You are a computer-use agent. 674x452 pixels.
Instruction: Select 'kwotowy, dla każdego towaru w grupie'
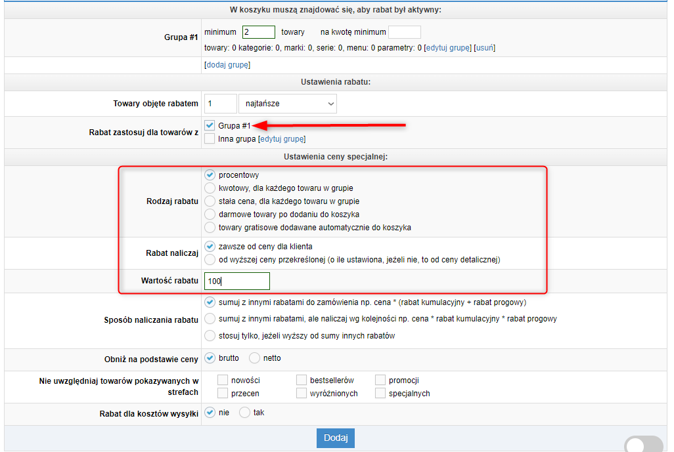coord(210,188)
